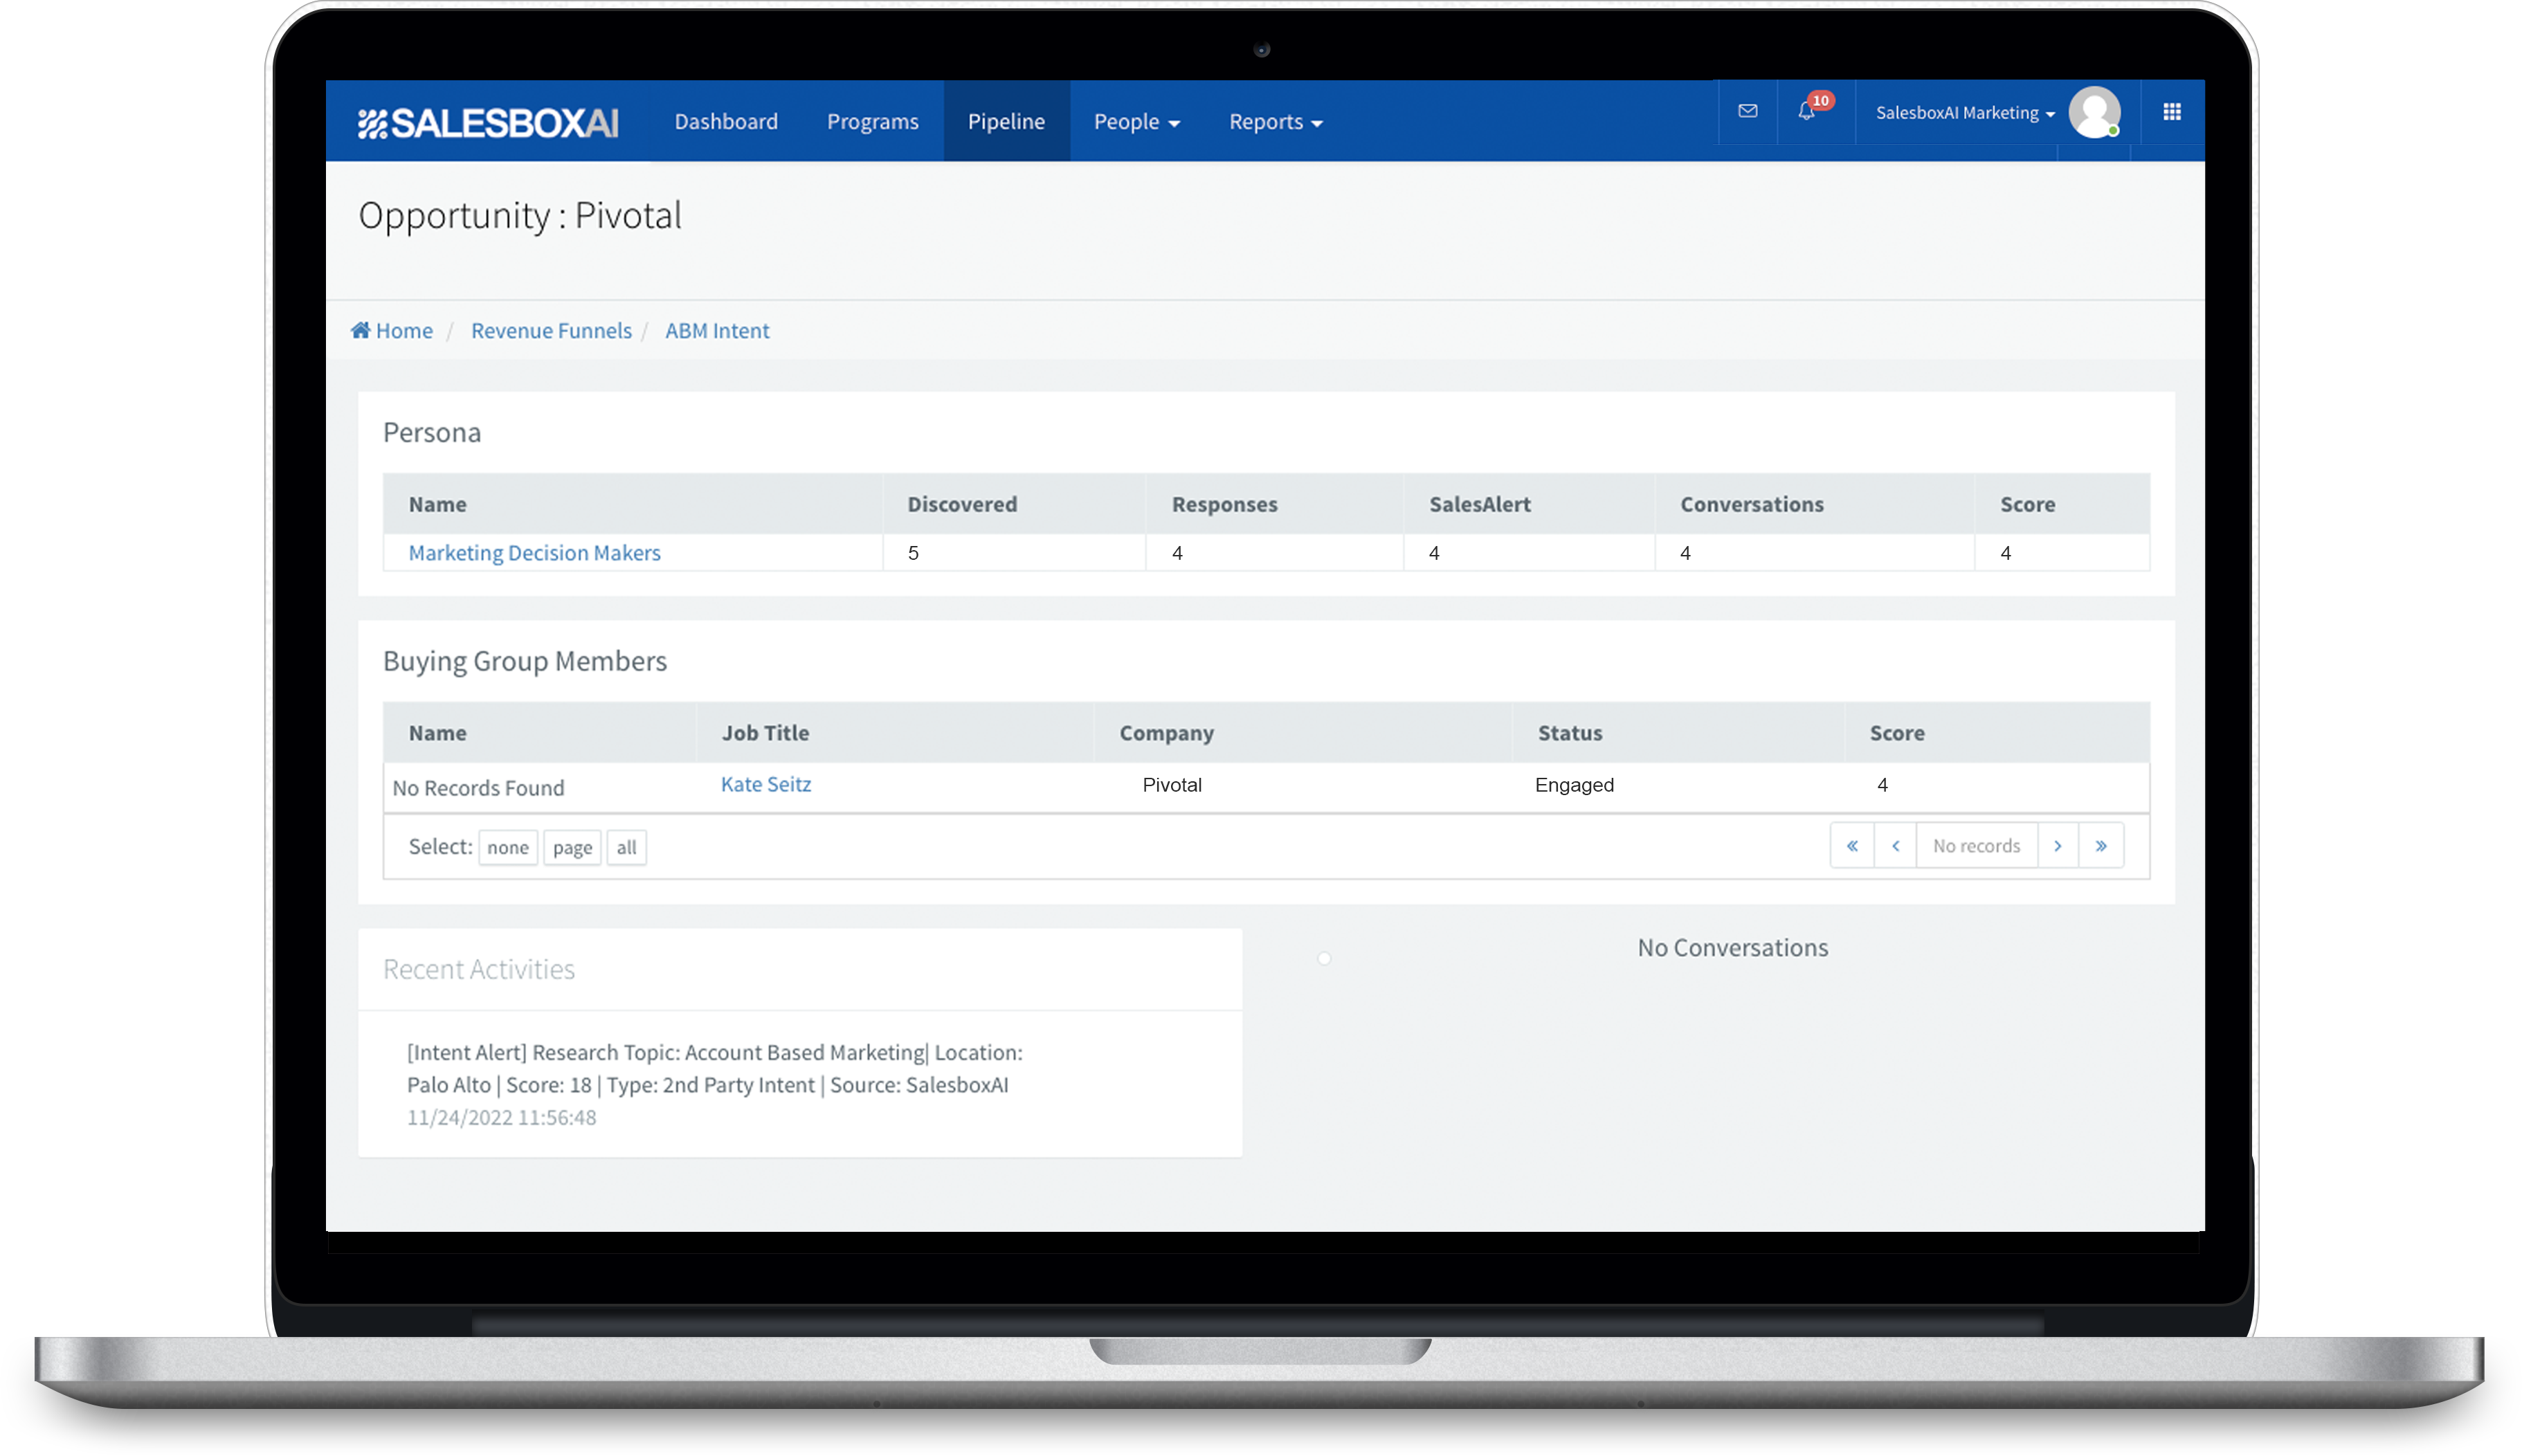
Task: Open the apps grid icon
Action: [2171, 111]
